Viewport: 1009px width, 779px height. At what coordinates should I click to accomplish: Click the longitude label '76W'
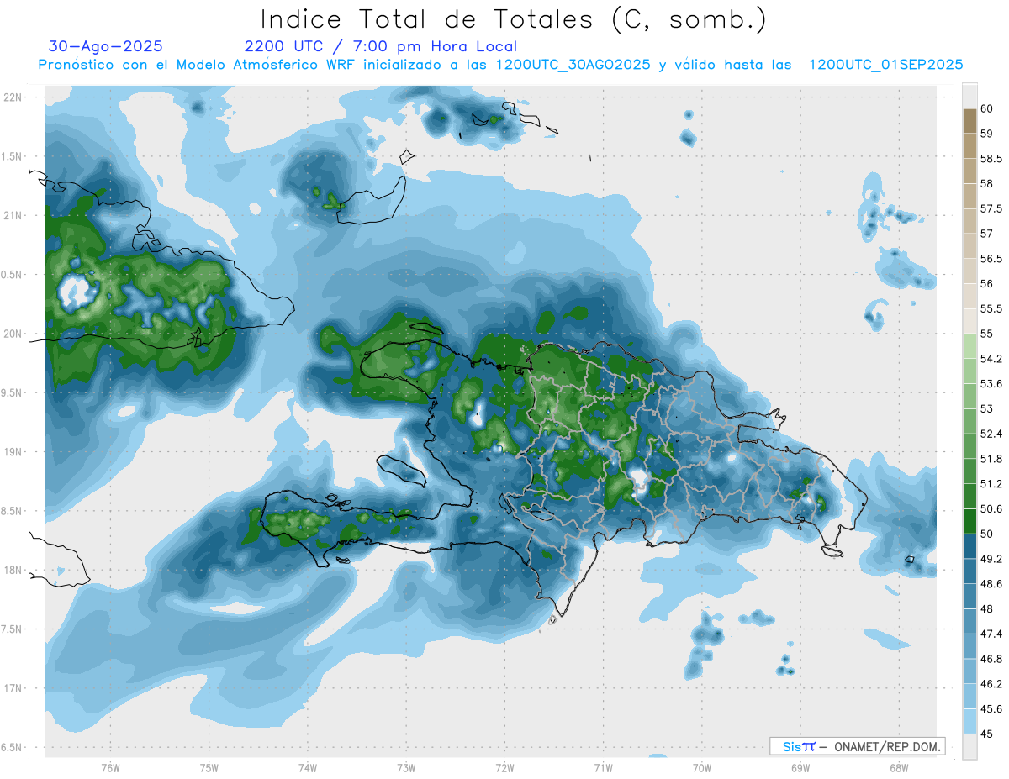point(110,767)
